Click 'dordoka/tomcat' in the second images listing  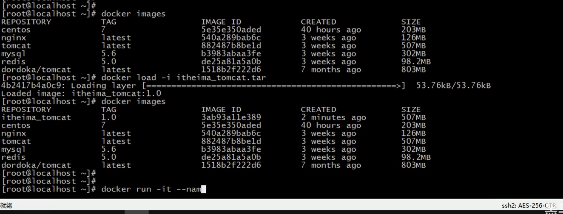click(36, 165)
